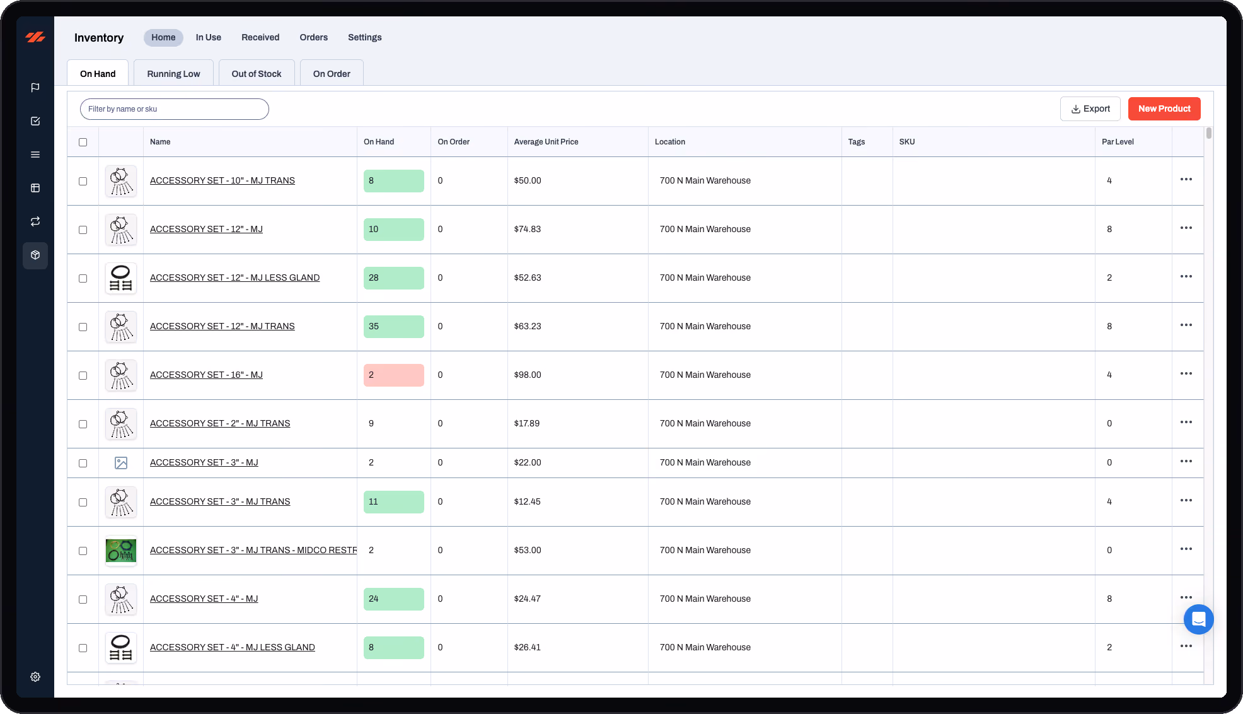Switch to the Out of Stock tab
Screen dimensions: 1243x714
257,73
